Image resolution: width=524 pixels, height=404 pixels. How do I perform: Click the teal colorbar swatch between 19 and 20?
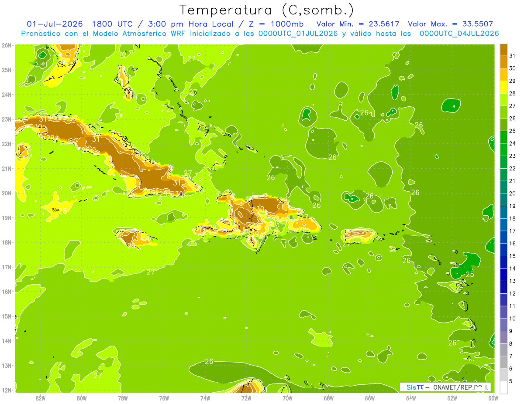pyautogui.click(x=503, y=200)
